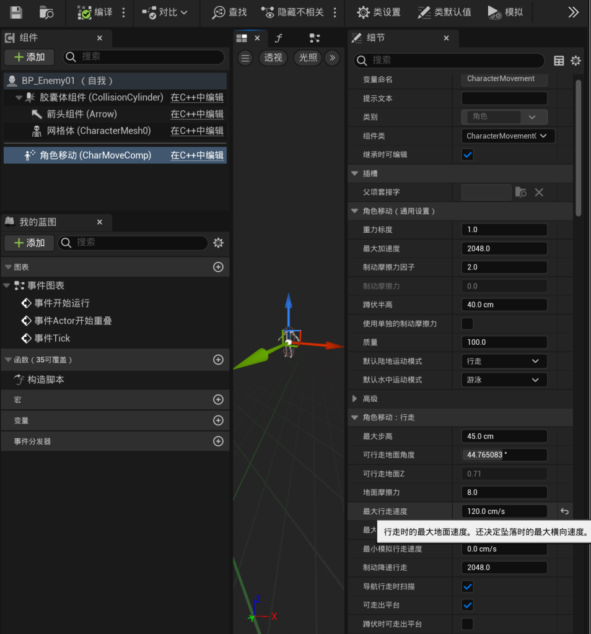The height and width of the screenshot is (634, 591).
Task: Click the save blueprint icon
Action: (x=17, y=12)
